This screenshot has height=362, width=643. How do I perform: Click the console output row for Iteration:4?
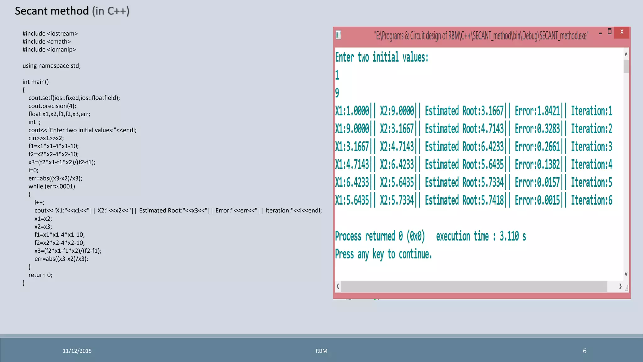coord(473,165)
